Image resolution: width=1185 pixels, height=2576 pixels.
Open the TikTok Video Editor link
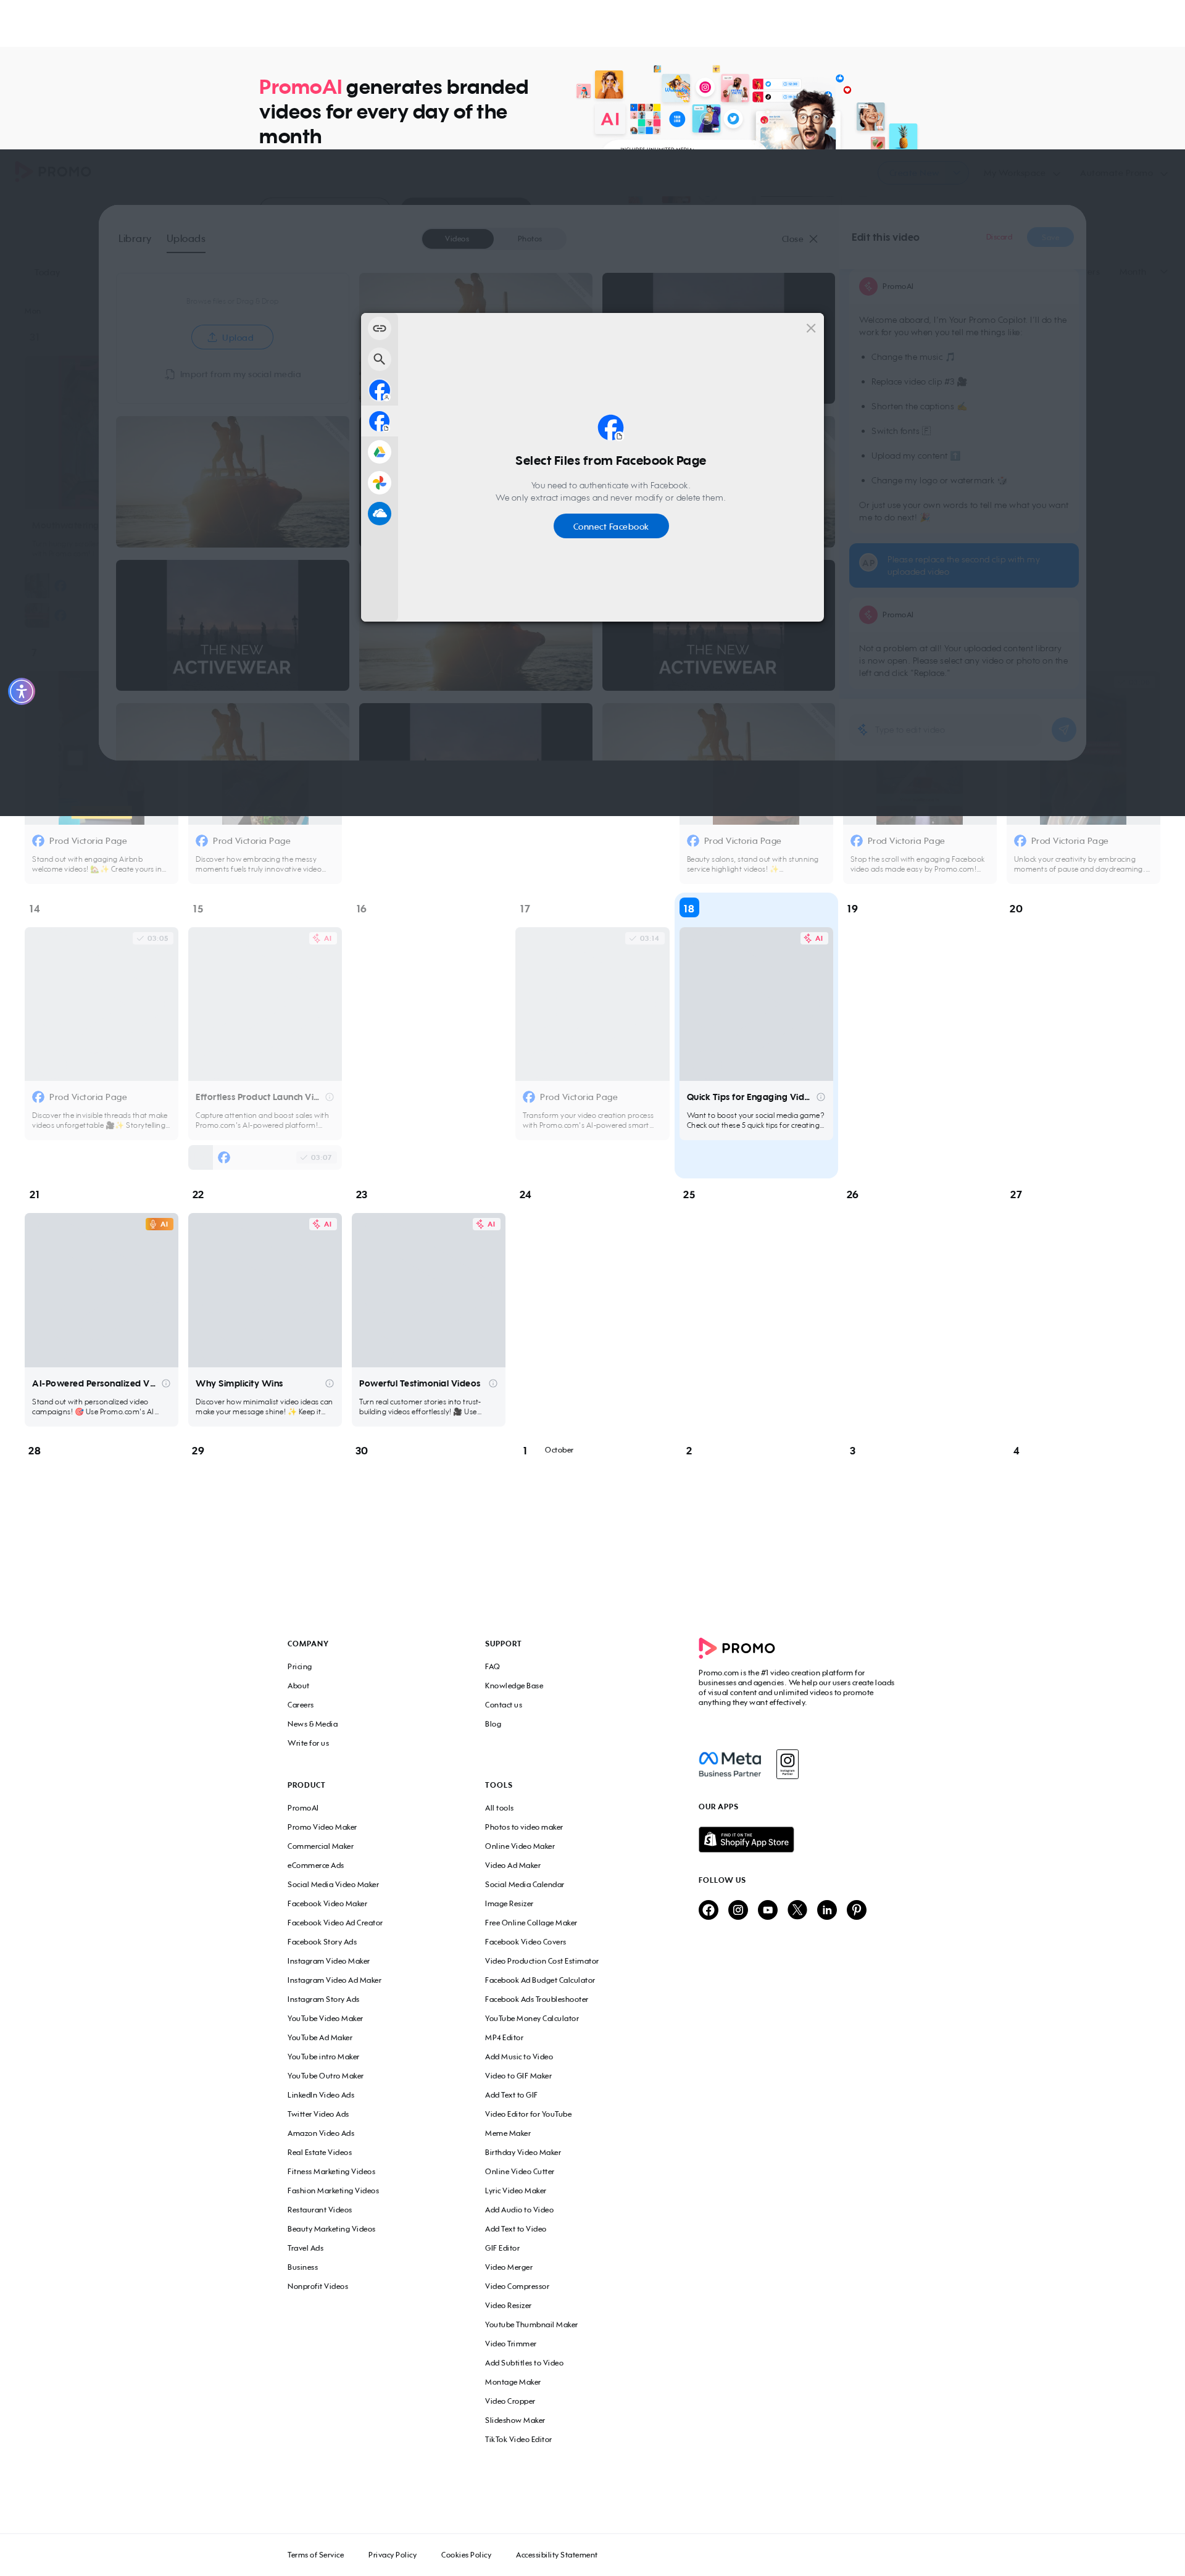pyautogui.click(x=518, y=2440)
